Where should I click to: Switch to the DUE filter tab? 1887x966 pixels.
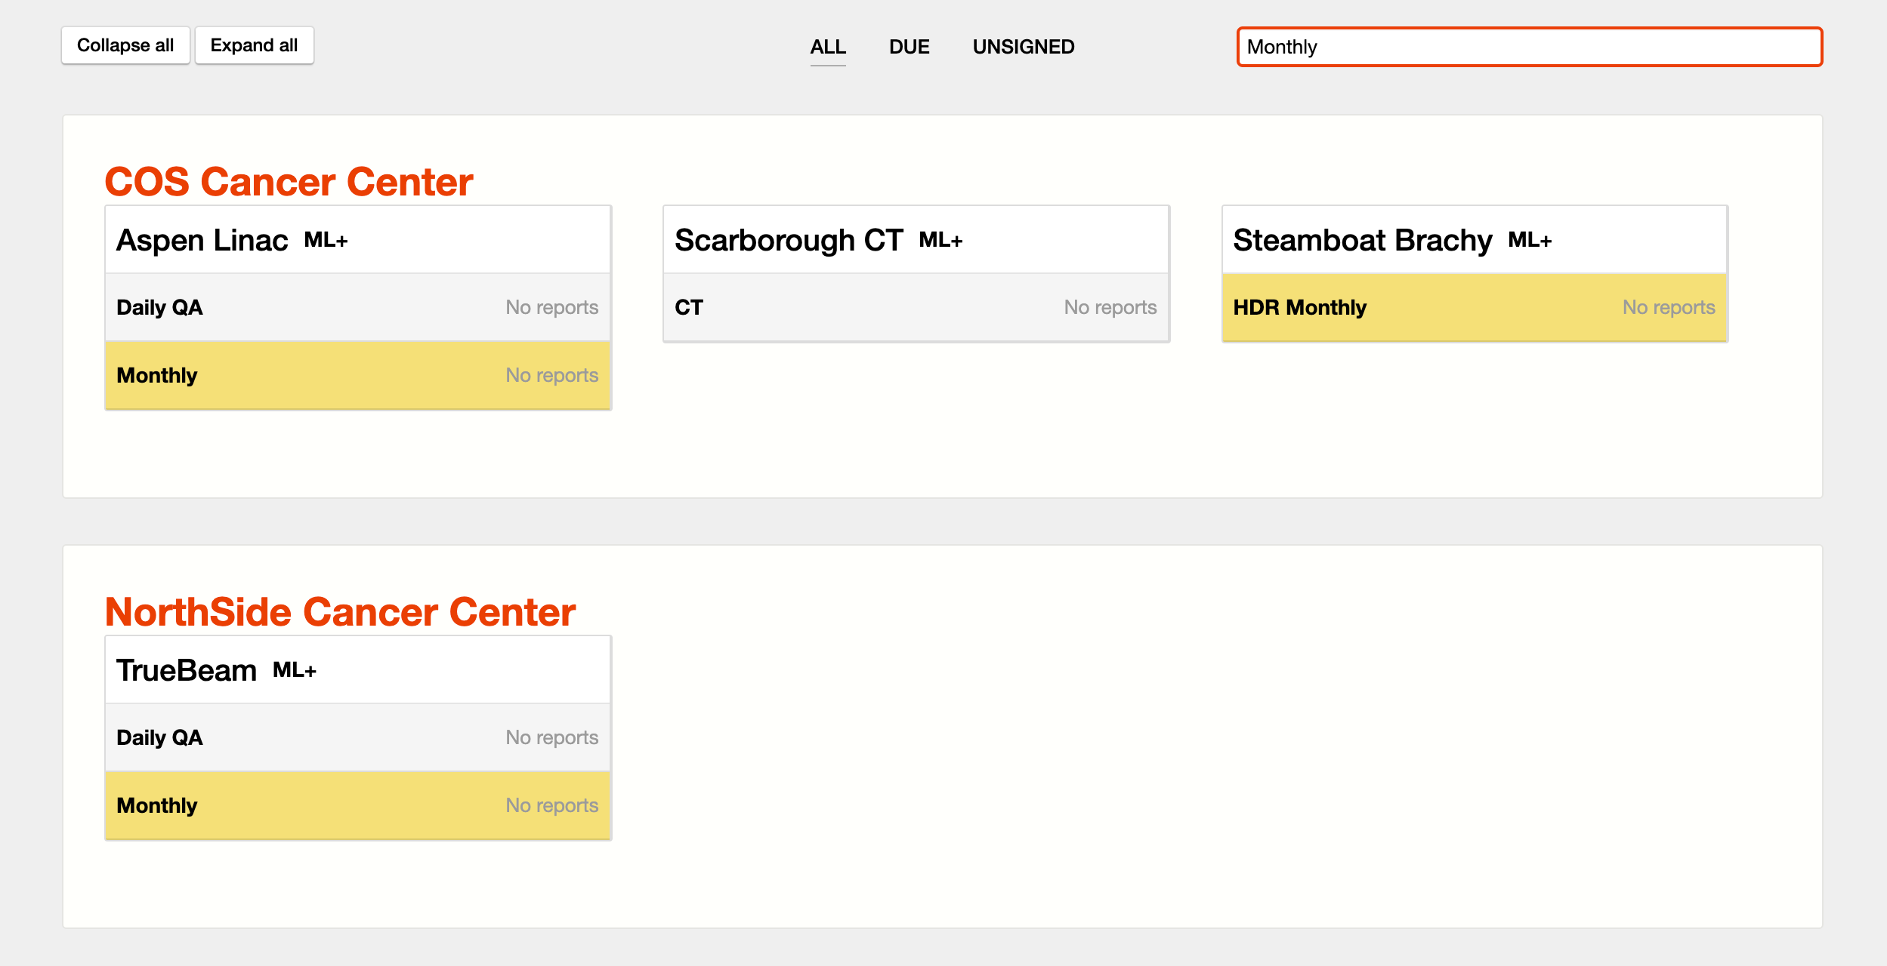(x=909, y=47)
